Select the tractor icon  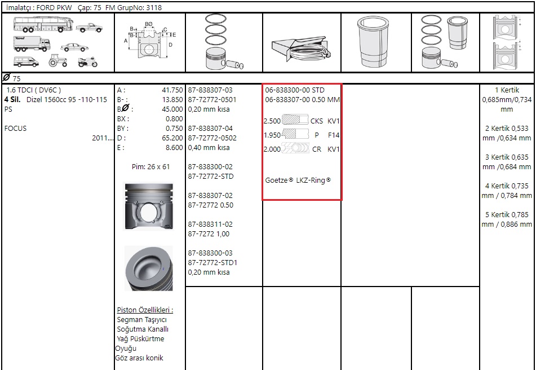point(57,61)
